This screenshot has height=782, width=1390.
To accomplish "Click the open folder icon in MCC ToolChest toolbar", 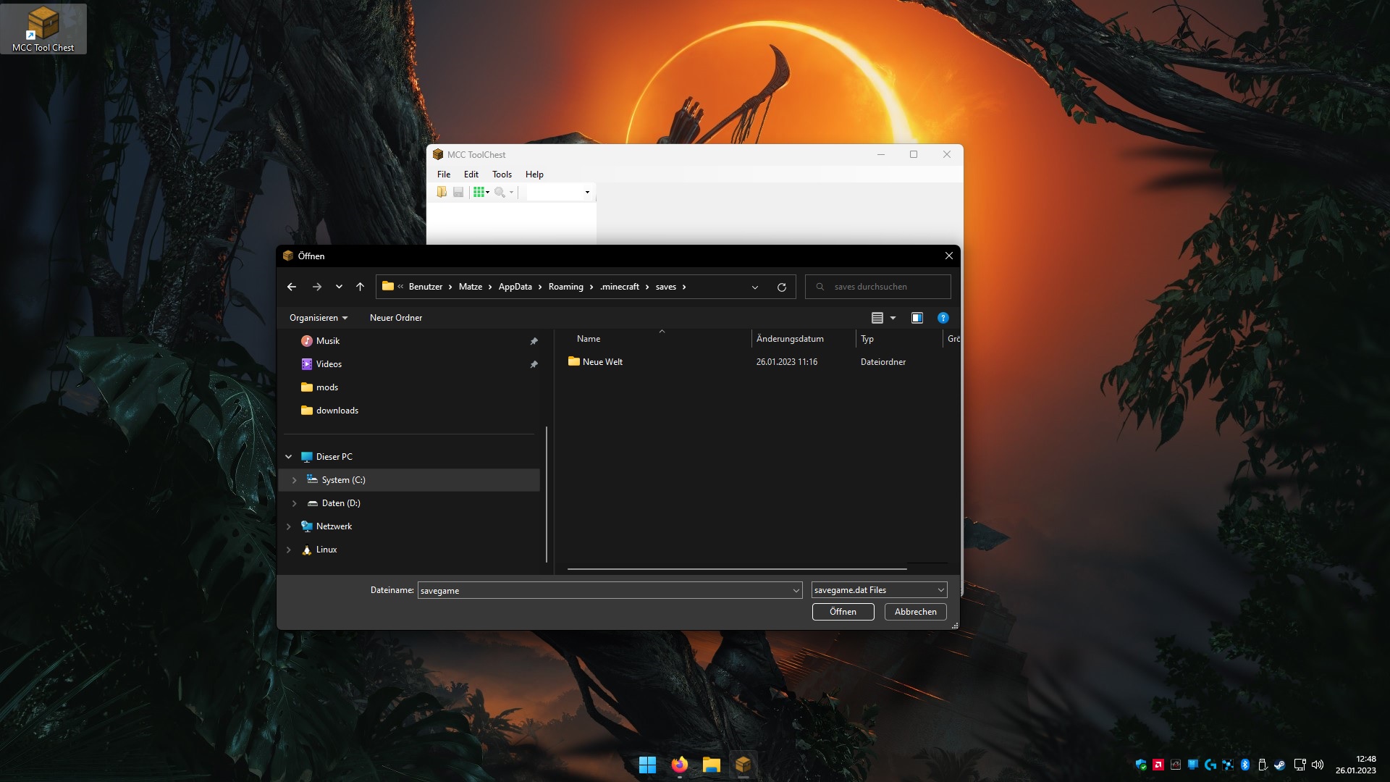I will pos(442,192).
